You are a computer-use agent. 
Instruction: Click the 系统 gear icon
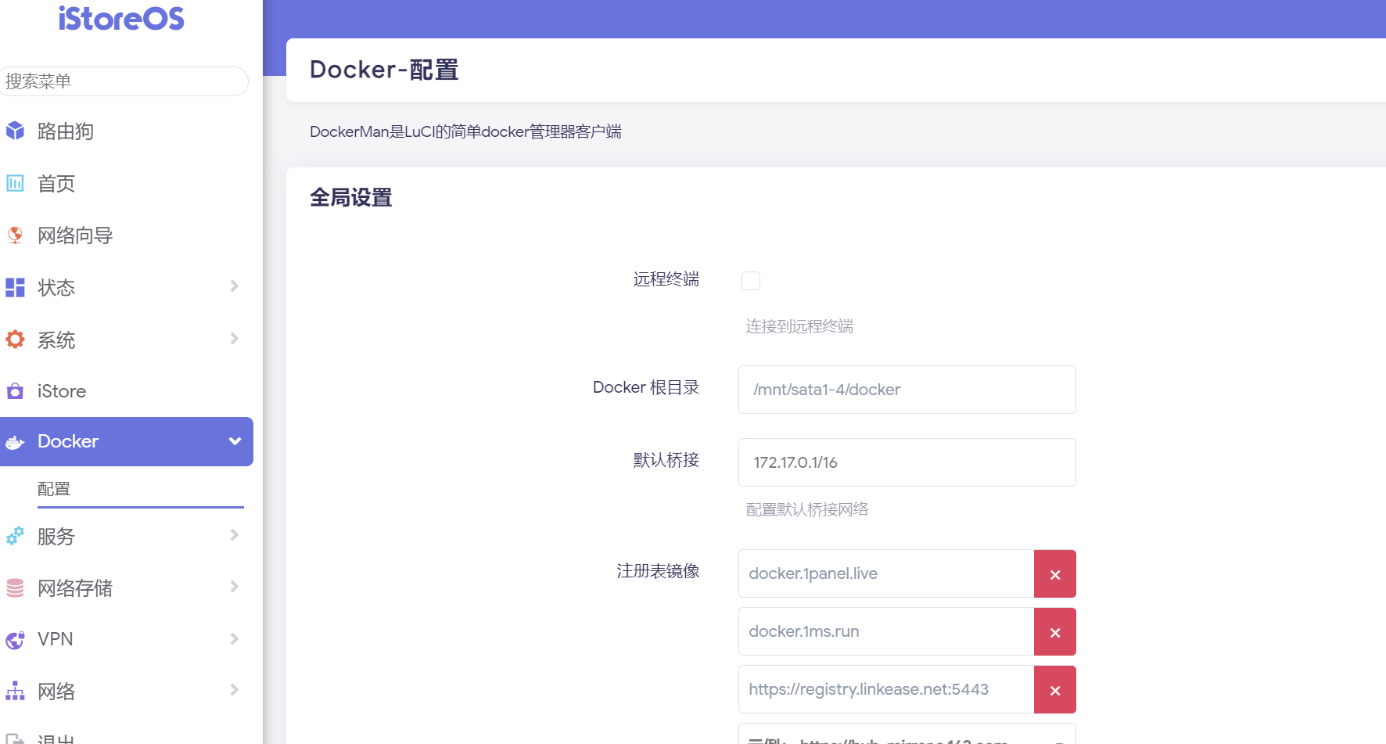coord(15,340)
